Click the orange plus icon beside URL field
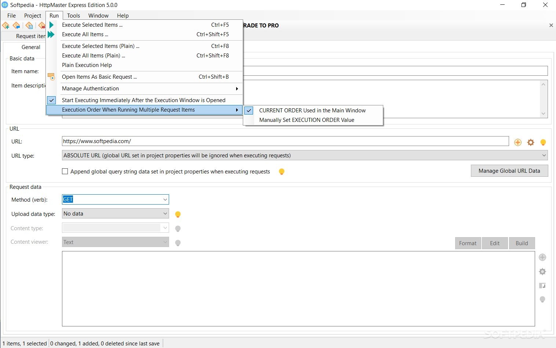This screenshot has height=348, width=556. click(518, 142)
